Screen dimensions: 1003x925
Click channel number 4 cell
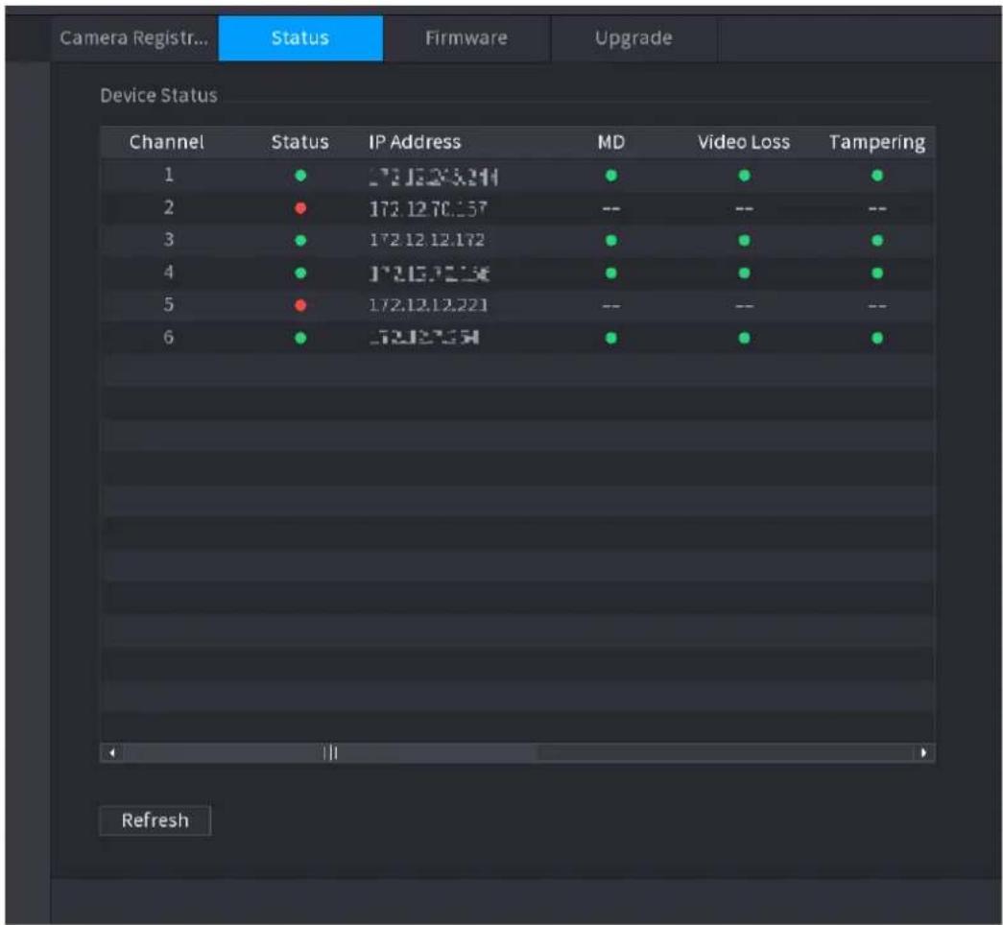tap(168, 273)
